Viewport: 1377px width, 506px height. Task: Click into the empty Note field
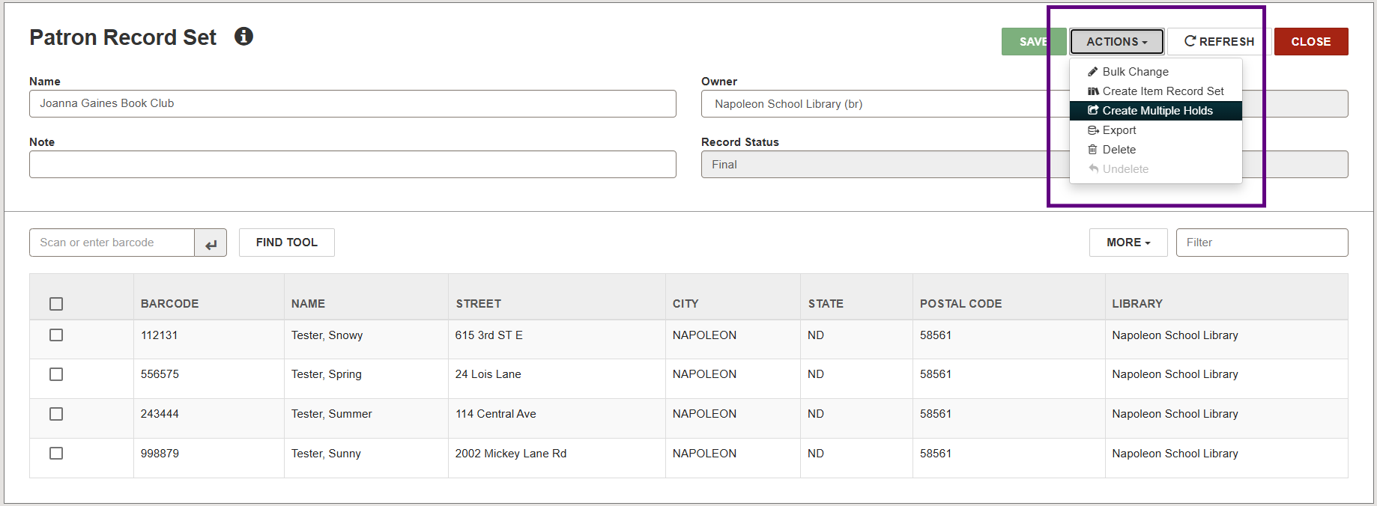[353, 165]
